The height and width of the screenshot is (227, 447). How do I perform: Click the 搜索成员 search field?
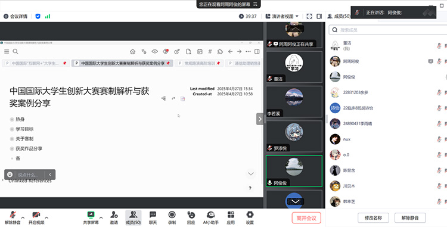(x=388, y=30)
